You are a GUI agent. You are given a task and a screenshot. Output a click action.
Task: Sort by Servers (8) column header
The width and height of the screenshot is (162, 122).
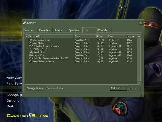tap(51, 36)
